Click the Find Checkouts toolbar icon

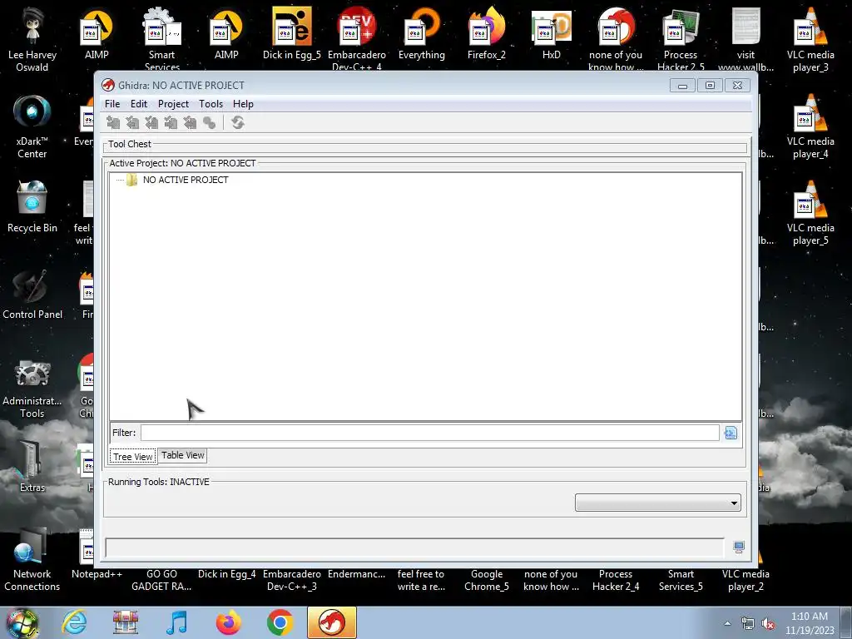tap(209, 123)
